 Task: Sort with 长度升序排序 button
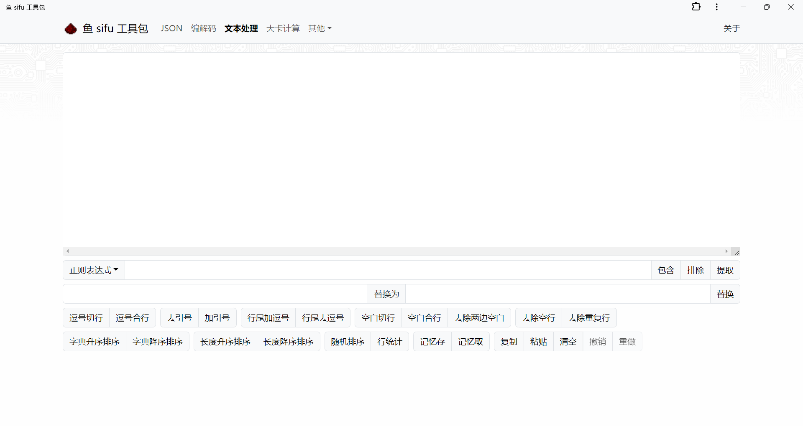225,342
